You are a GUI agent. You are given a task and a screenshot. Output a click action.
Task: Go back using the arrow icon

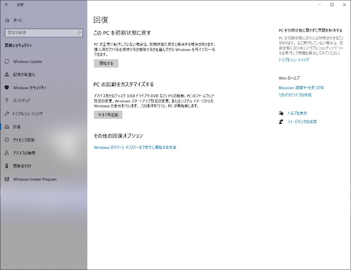[x=7, y=5]
